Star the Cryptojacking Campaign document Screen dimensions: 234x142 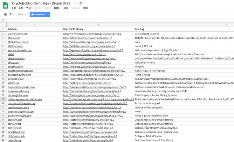click(x=76, y=3)
